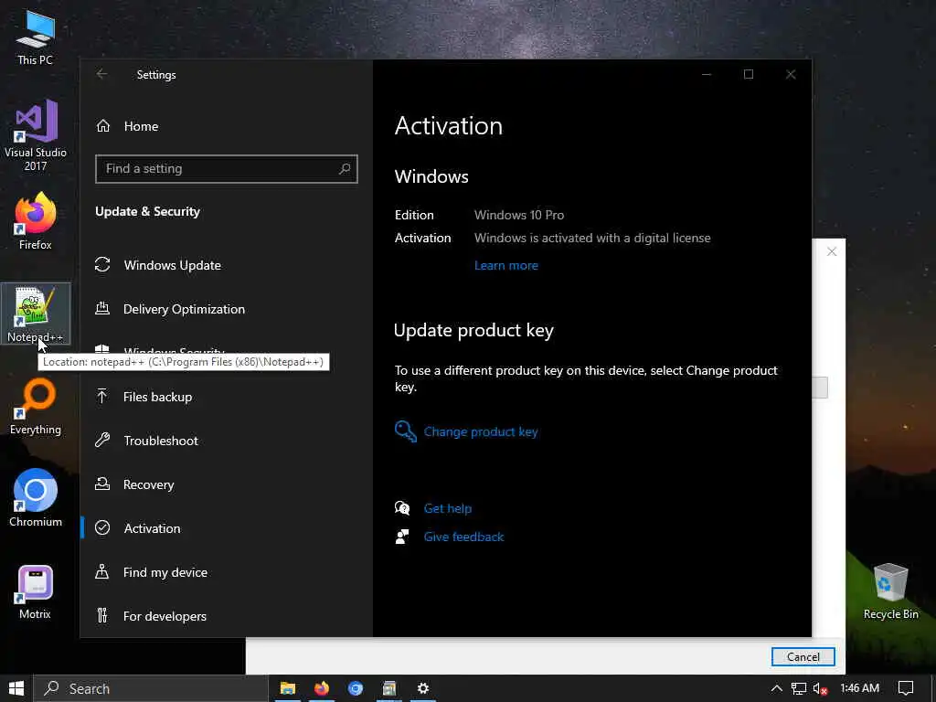Show hidden system tray icons
Screen dimensions: 936x702
click(777, 689)
